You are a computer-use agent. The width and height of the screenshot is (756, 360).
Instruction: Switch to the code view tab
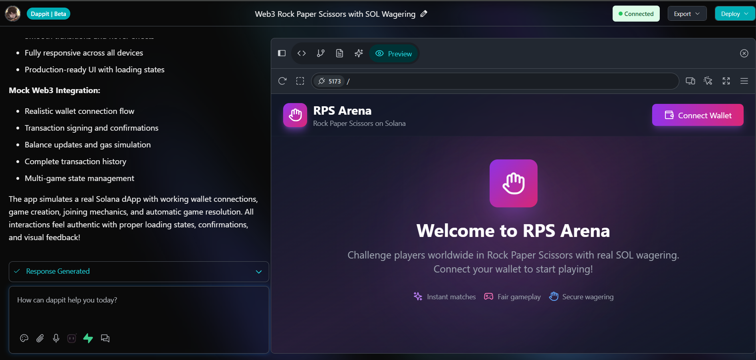click(302, 53)
